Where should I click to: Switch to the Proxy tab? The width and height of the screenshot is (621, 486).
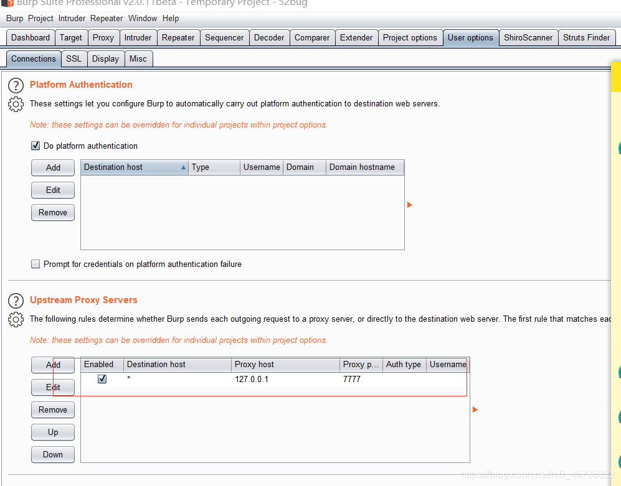click(103, 37)
